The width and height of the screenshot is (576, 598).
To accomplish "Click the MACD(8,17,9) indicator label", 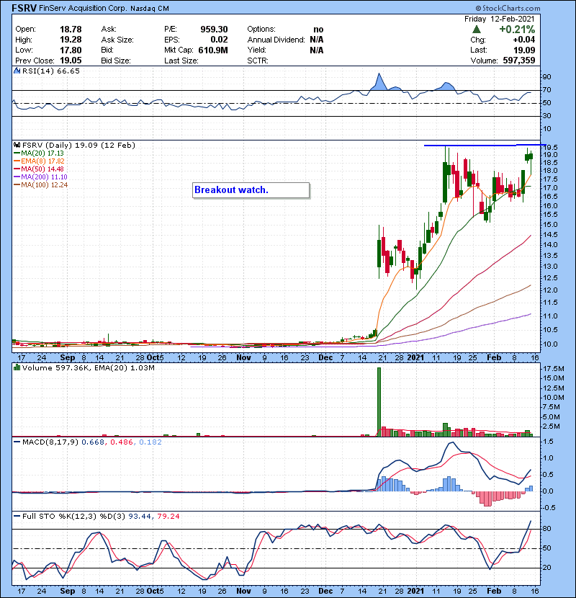I will pos(50,442).
